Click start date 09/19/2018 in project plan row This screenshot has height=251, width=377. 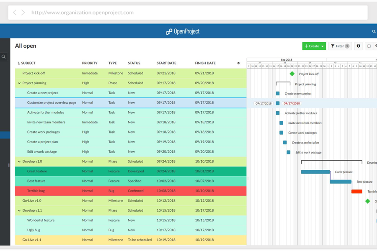[166, 142]
